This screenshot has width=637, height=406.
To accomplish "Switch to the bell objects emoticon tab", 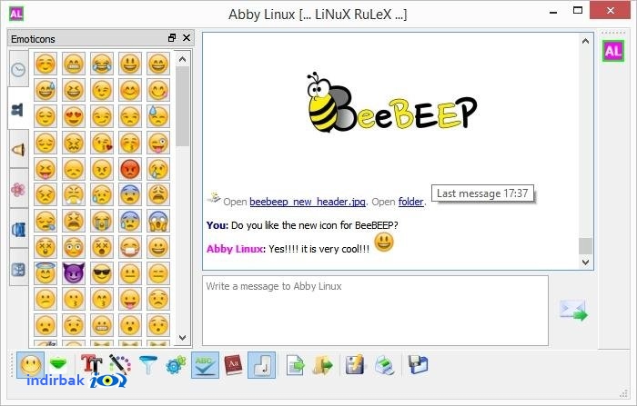I will click(19, 150).
